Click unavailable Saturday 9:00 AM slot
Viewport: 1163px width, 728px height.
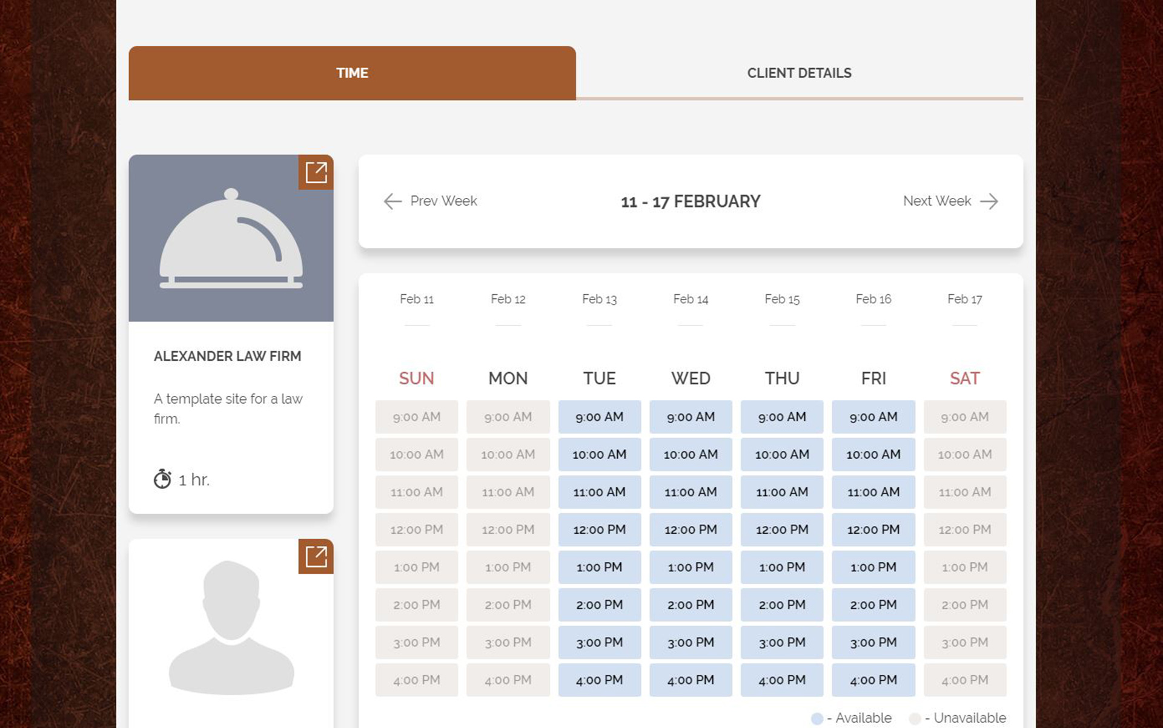[x=965, y=417]
